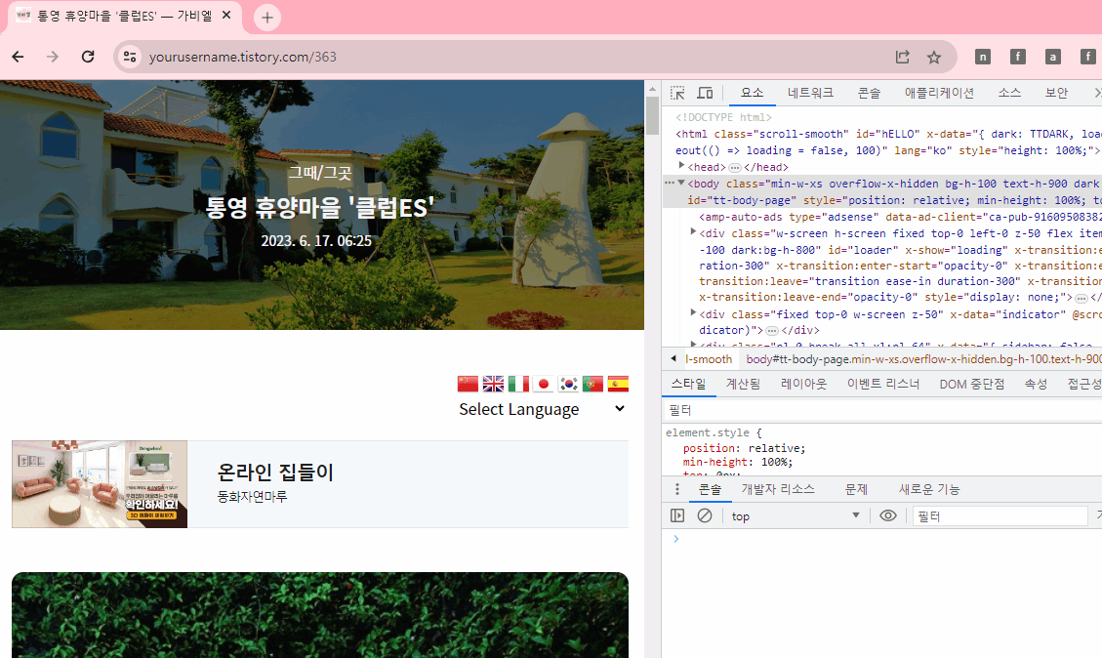Viewport: 1102px width, 658px height.
Task: Open the 온라인 집들이 ad title link
Action: click(275, 472)
